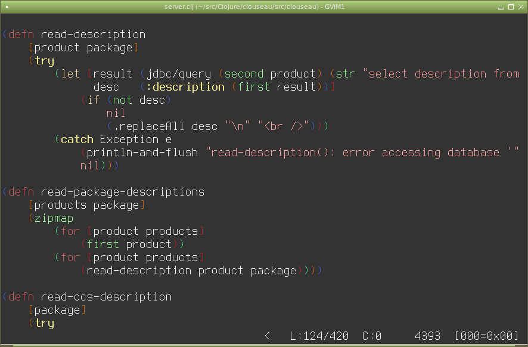528x347 pixels.
Task: Minimize the GVIM window
Action: pyautogui.click(x=501, y=7)
